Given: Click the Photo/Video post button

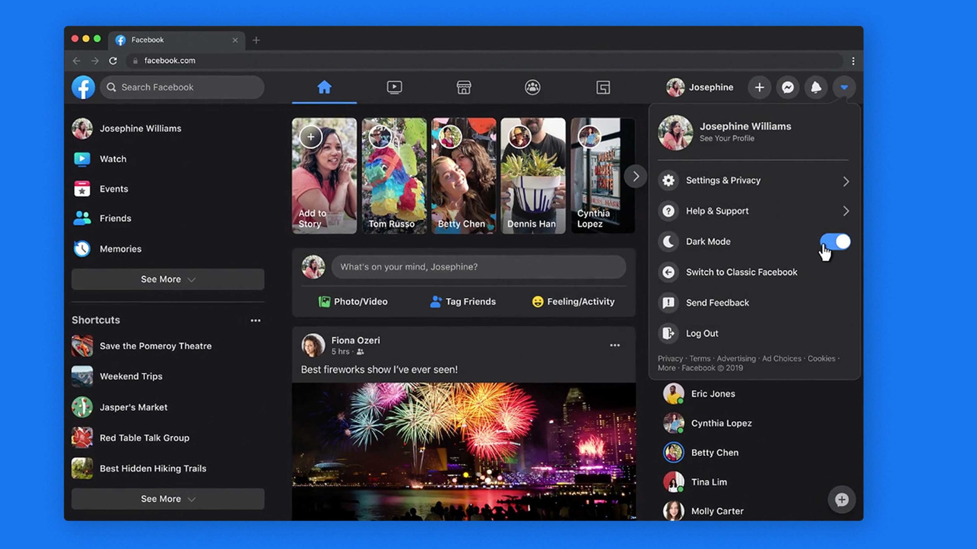Looking at the screenshot, I should click(x=353, y=301).
